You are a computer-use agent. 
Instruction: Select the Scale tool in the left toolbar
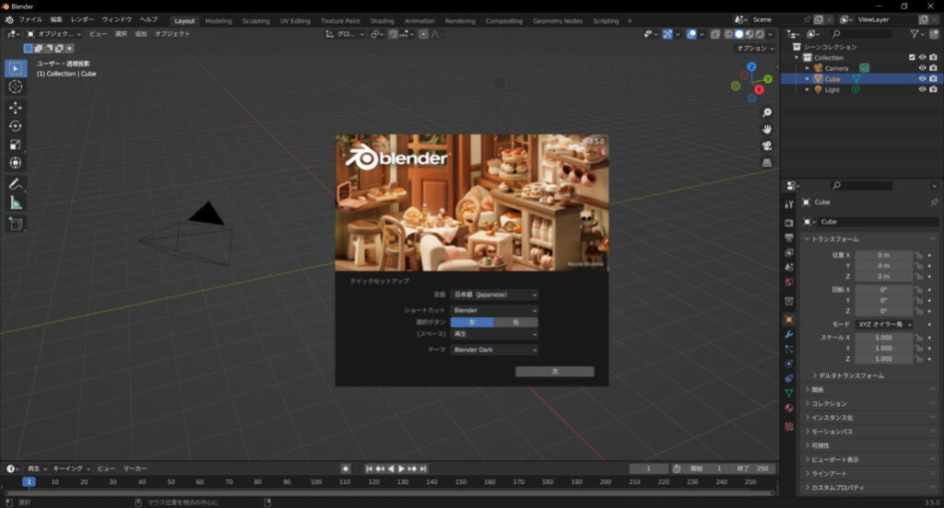16,144
